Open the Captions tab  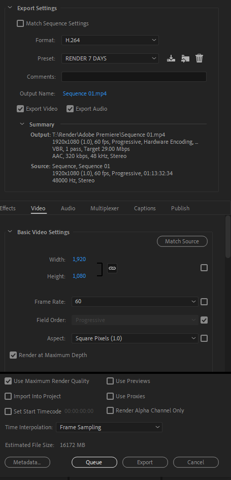tap(145, 208)
